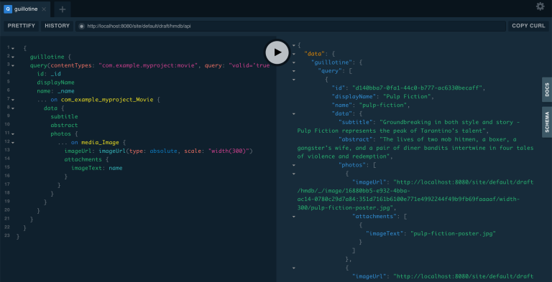This screenshot has width=552, height=282.
Task: Collapse the photos block at line 11
Action: (13, 134)
